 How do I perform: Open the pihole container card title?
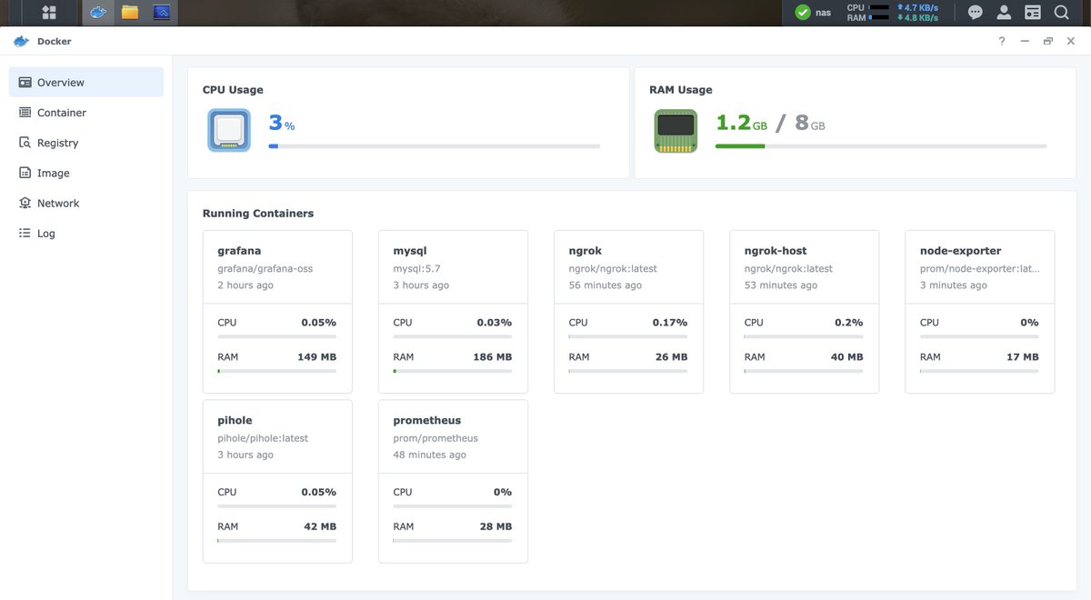pyautogui.click(x=235, y=421)
